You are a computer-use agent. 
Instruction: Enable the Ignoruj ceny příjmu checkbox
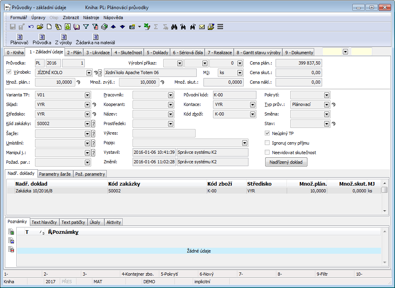coord(268,143)
